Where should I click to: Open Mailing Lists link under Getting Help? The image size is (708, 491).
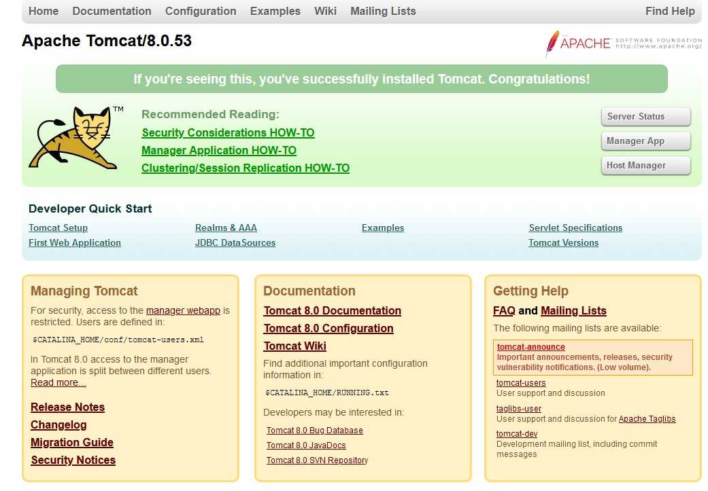[573, 310]
